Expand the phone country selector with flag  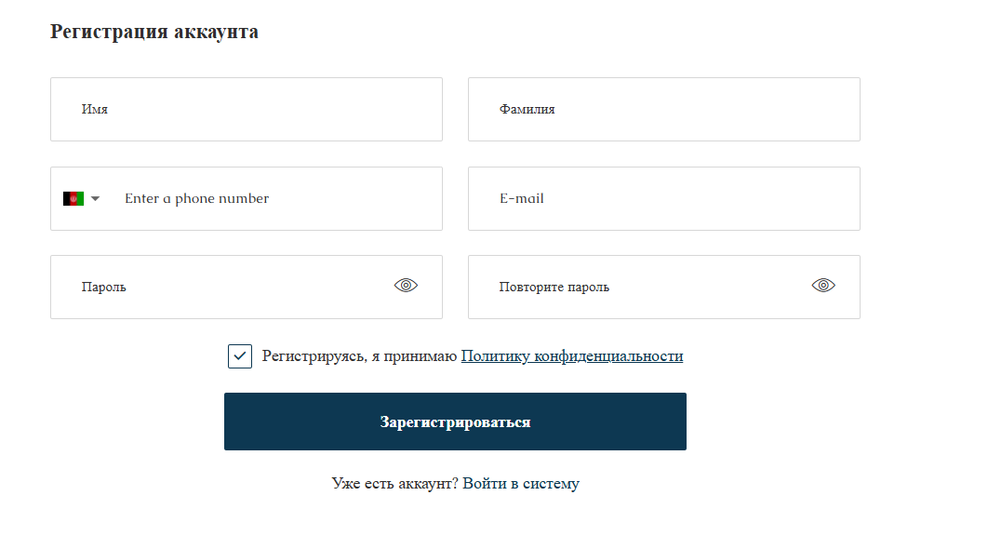[x=81, y=198]
